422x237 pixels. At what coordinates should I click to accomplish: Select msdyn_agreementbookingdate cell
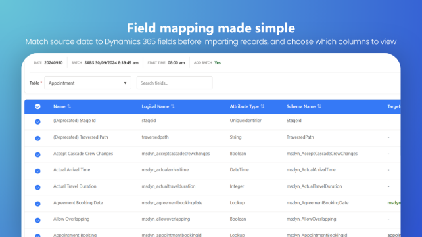[172, 203]
